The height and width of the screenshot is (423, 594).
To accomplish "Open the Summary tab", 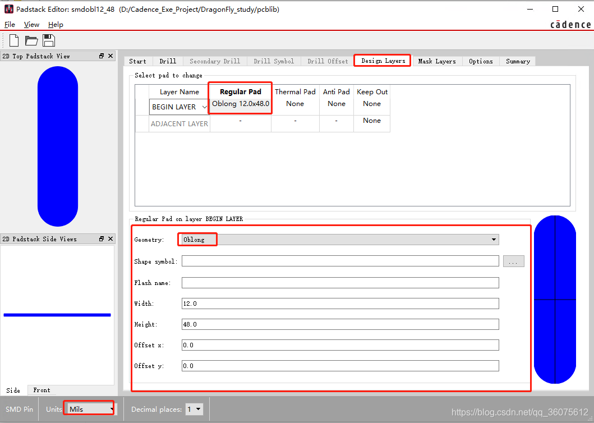I will click(517, 61).
